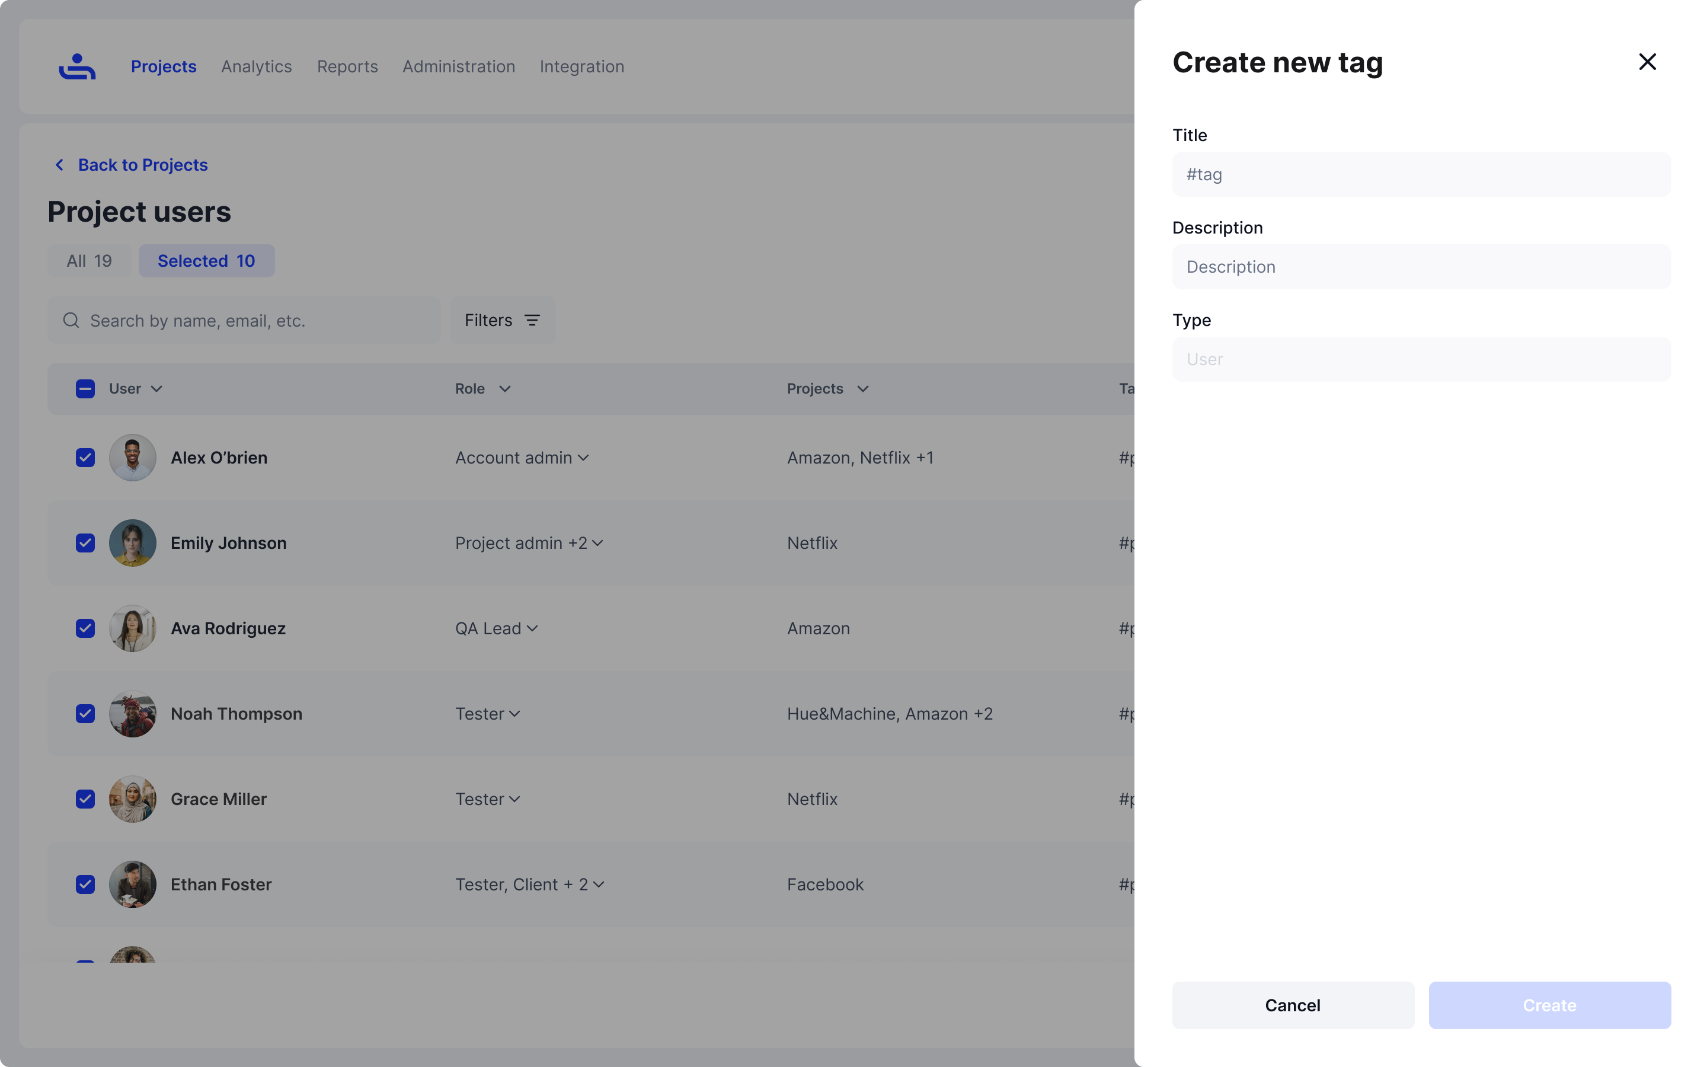Uncheck Alex O'brien's row checkbox
The width and height of the screenshot is (1707, 1067).
(85, 457)
